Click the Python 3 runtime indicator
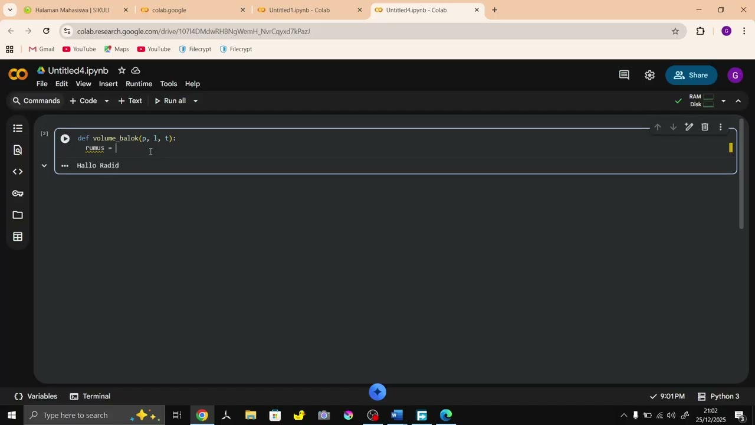 [x=718, y=397]
